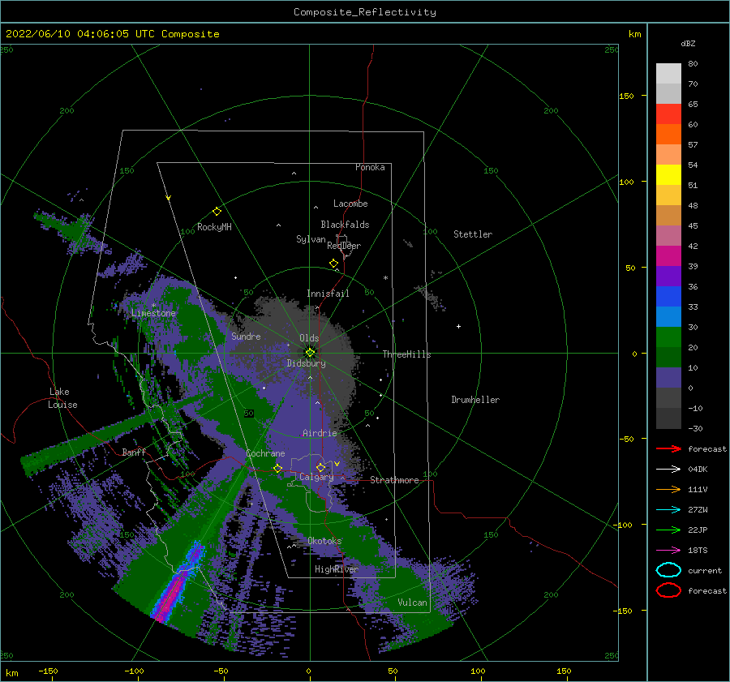Select the Lacombe label
This screenshot has height=682, width=730.
[x=350, y=204]
